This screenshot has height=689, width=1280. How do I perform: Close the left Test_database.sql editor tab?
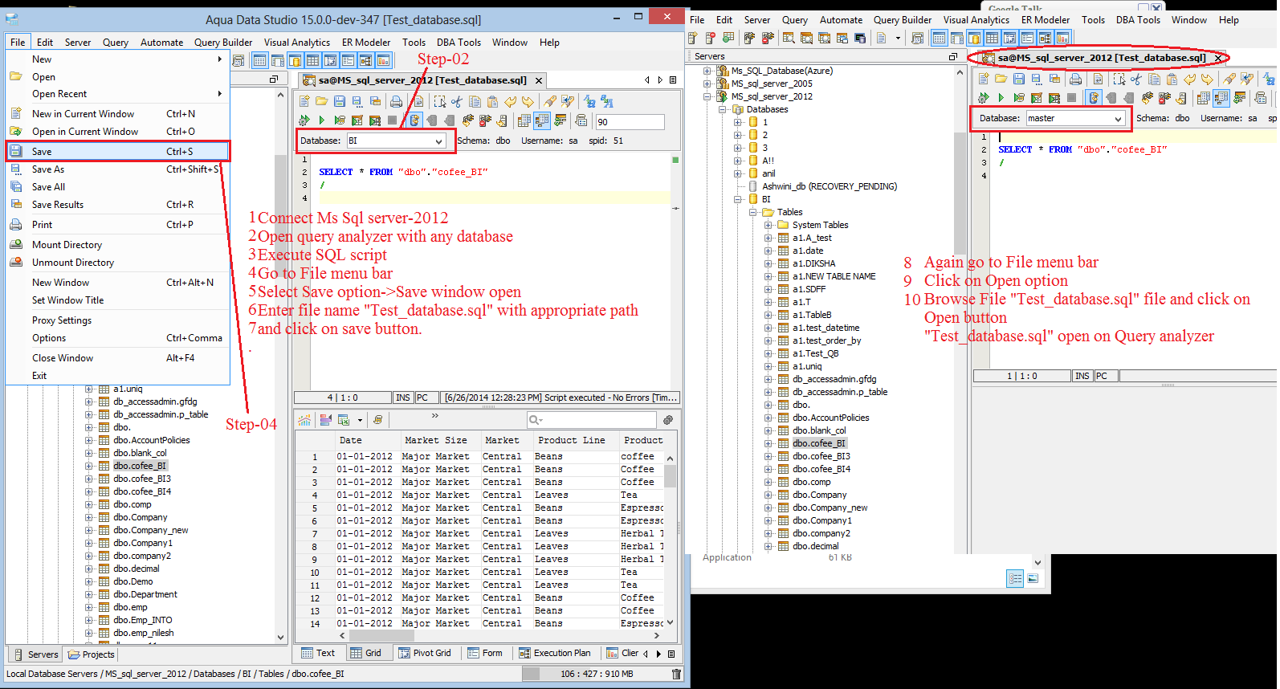539,80
